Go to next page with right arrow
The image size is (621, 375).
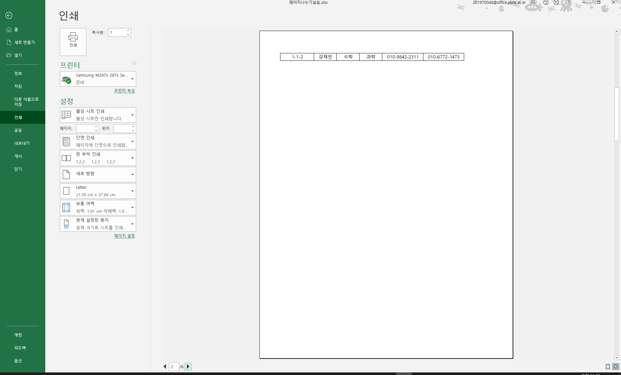click(x=188, y=367)
